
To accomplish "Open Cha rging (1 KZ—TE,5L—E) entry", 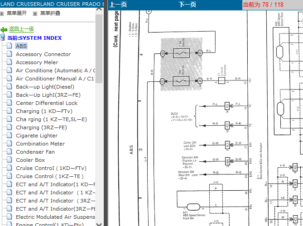I will tap(51, 119).
